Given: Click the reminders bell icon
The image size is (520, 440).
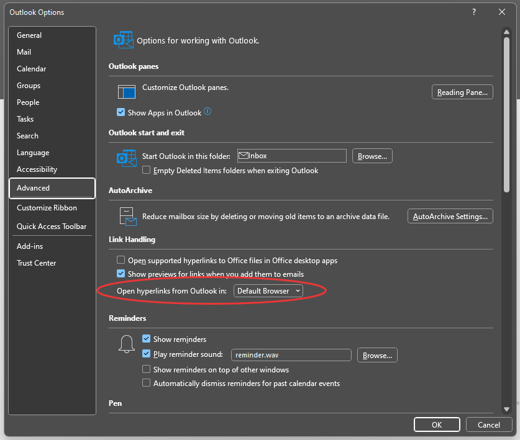Looking at the screenshot, I should [127, 344].
